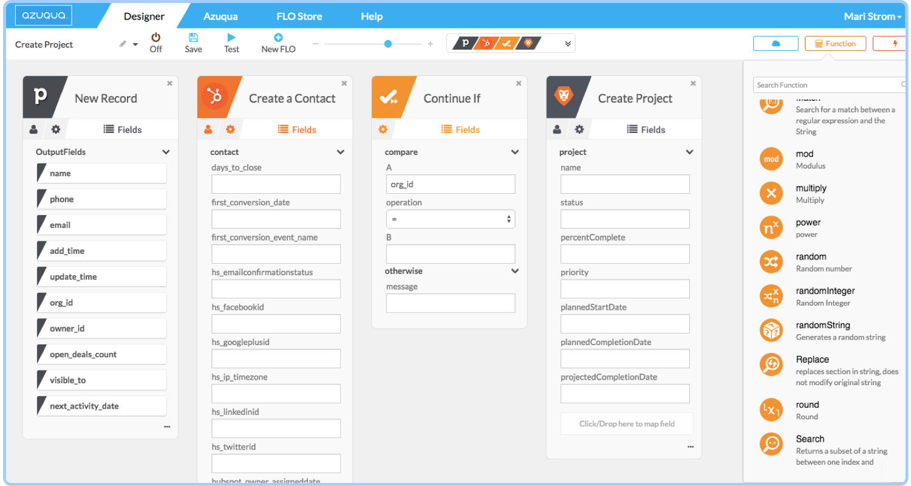Select the Replace function icon
The width and height of the screenshot is (911, 486).
771,364
